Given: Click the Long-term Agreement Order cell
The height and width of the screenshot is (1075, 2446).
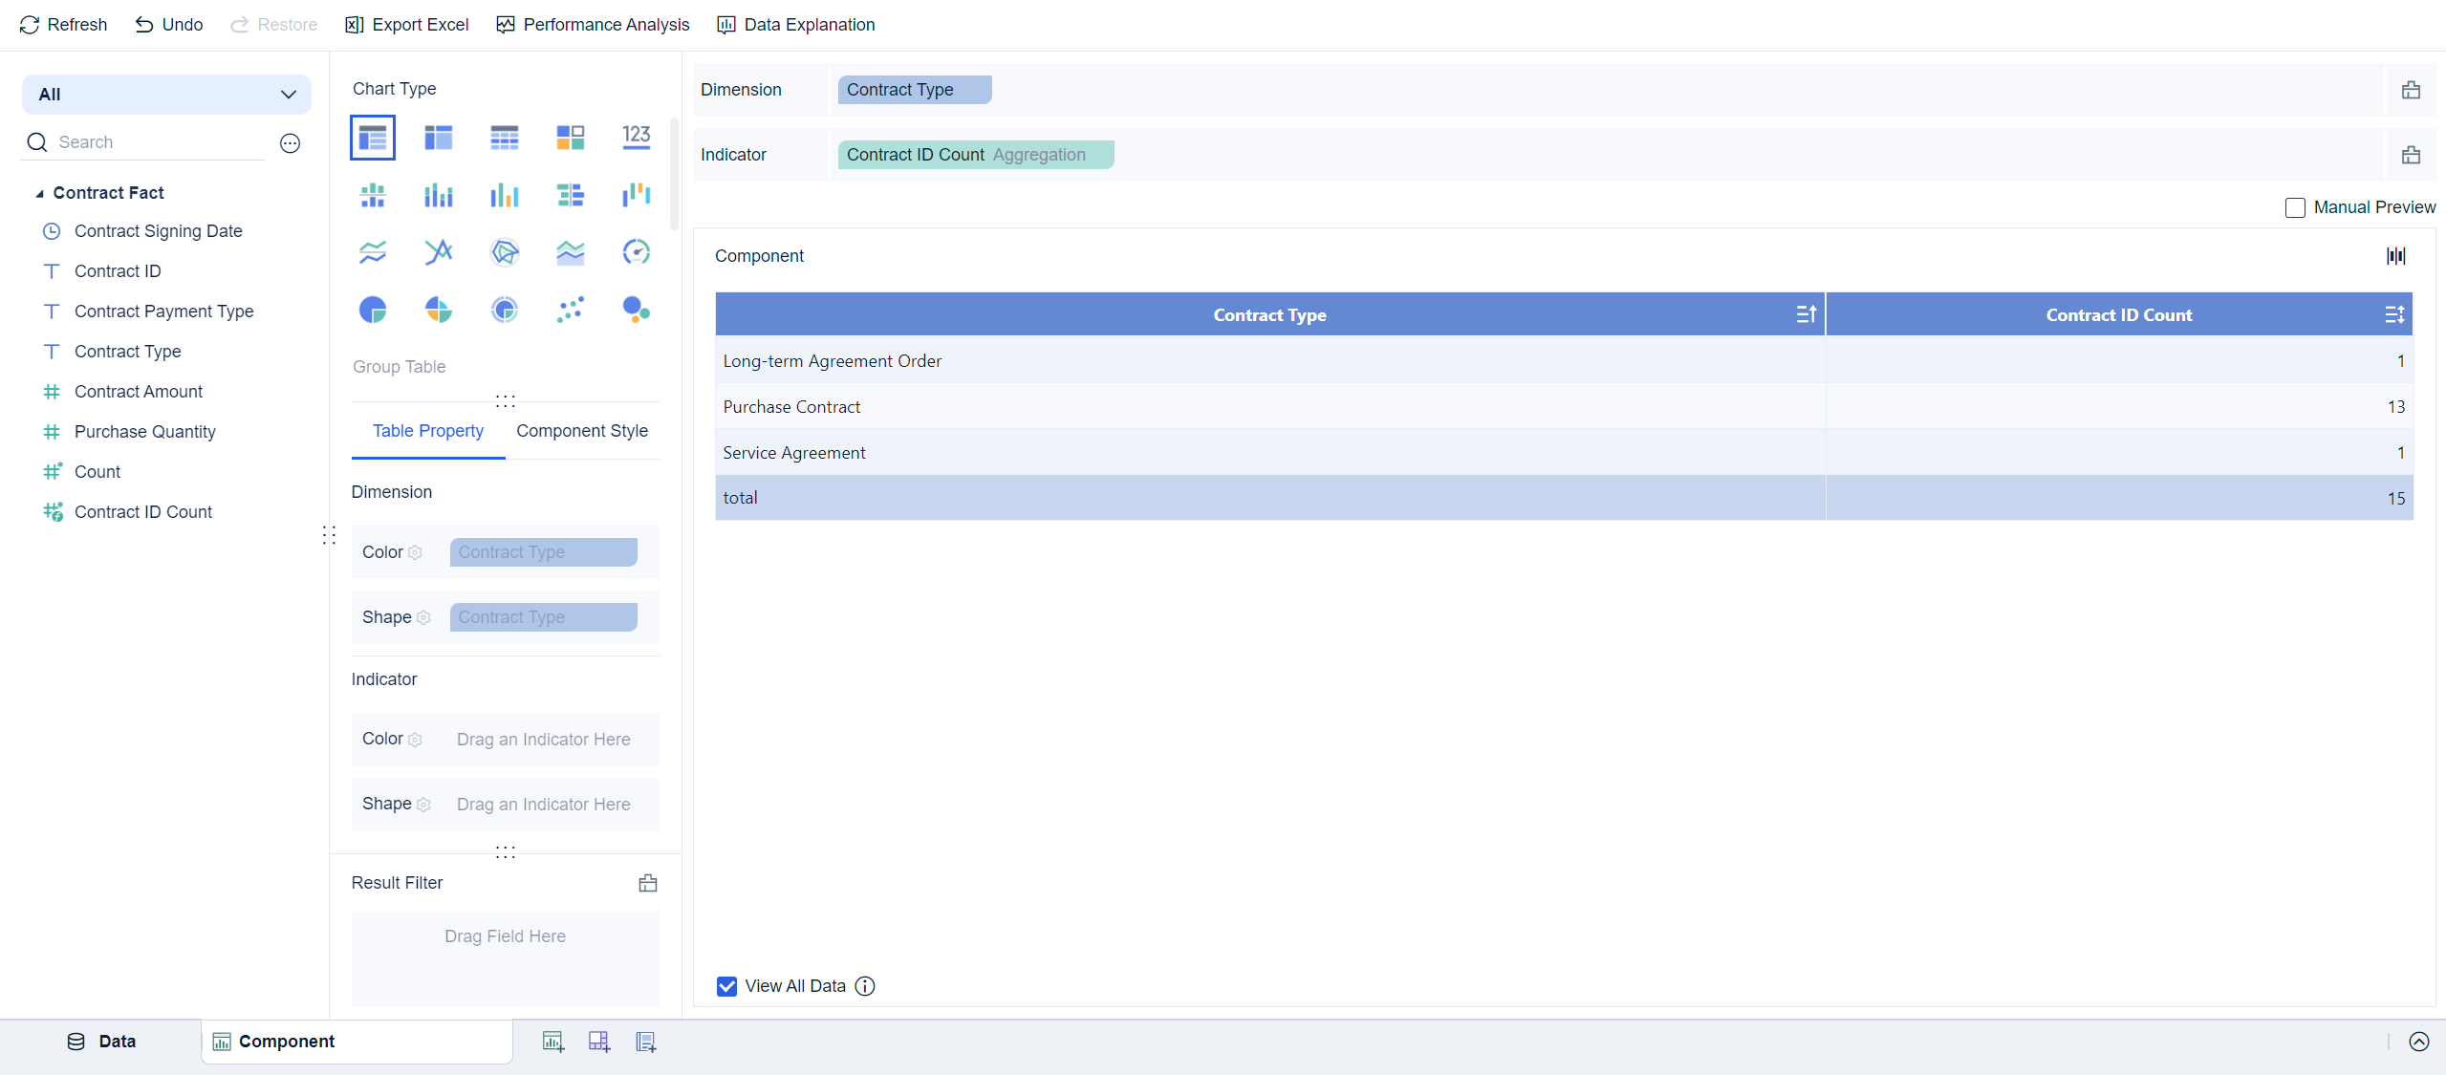Looking at the screenshot, I should pyautogui.click(x=1269, y=361).
